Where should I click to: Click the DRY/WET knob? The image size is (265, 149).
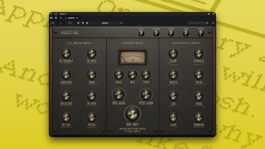[132, 114]
